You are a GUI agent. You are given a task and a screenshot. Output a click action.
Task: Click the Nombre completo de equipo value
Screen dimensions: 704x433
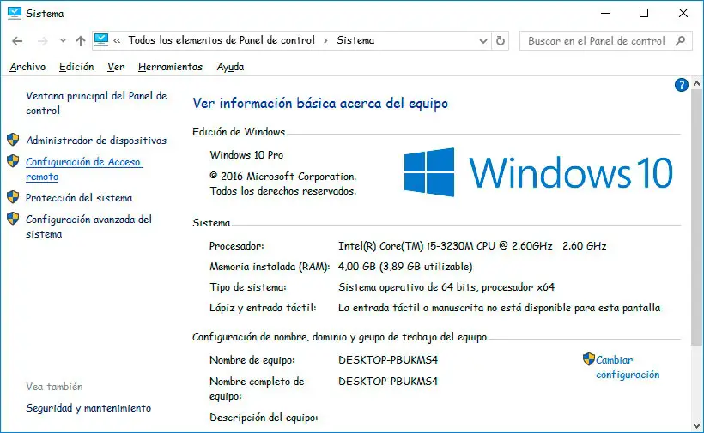pos(388,382)
